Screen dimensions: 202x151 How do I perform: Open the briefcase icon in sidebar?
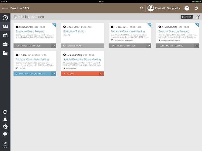pyautogui.click(x=5, y=44)
